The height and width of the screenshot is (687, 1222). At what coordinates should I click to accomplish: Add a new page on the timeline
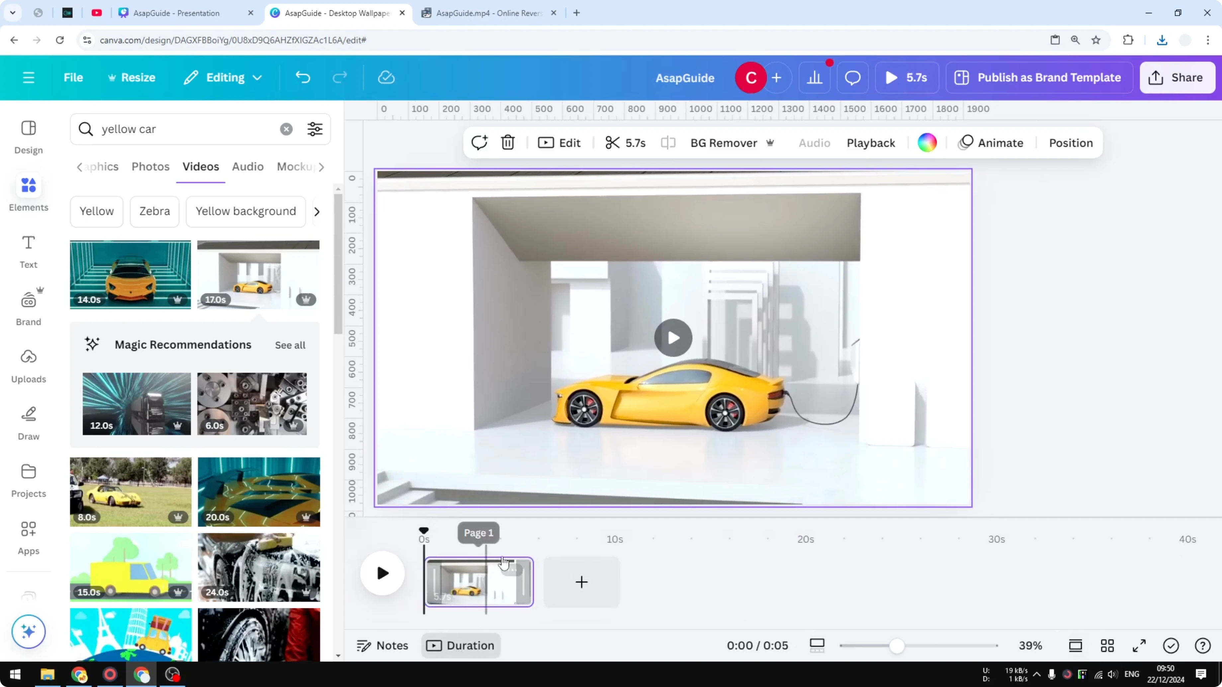pyautogui.click(x=581, y=582)
